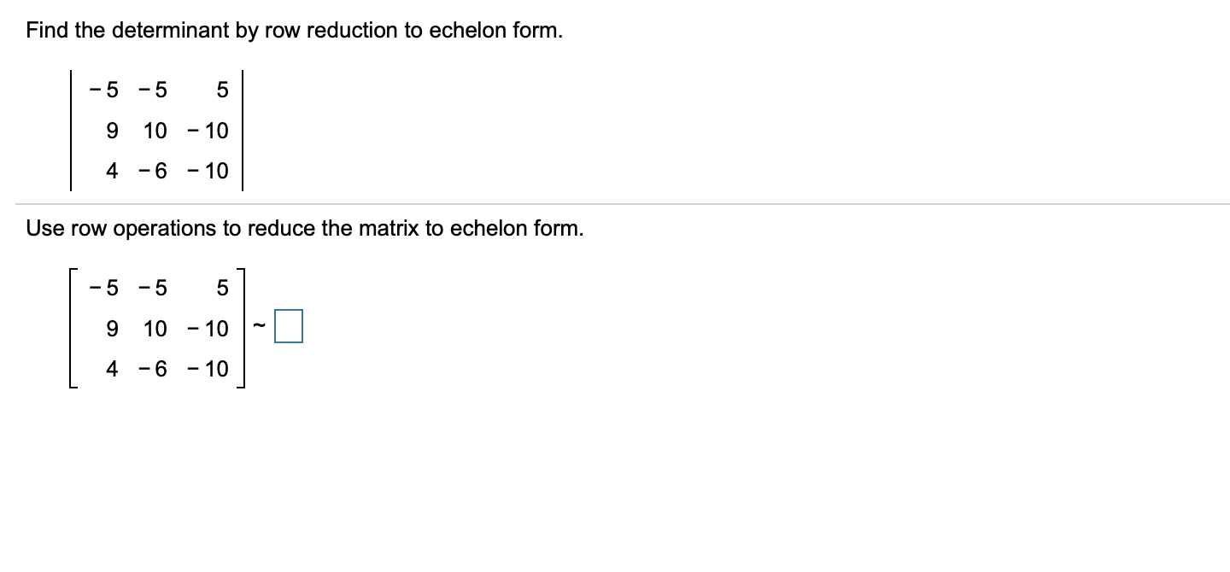
Task: Select the entry 9 in the second row of determinant
Action: (x=112, y=130)
